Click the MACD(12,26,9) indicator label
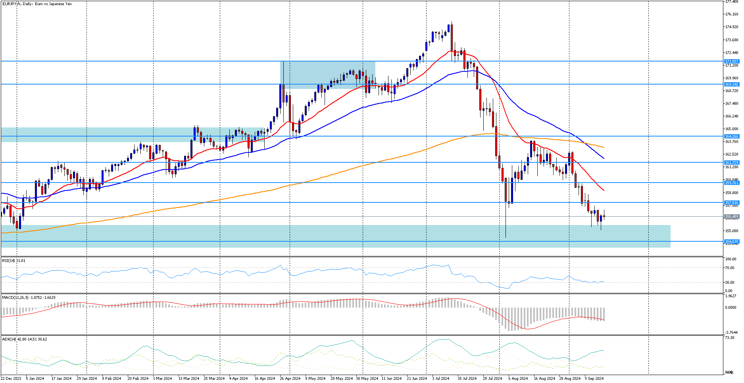 click(29, 298)
